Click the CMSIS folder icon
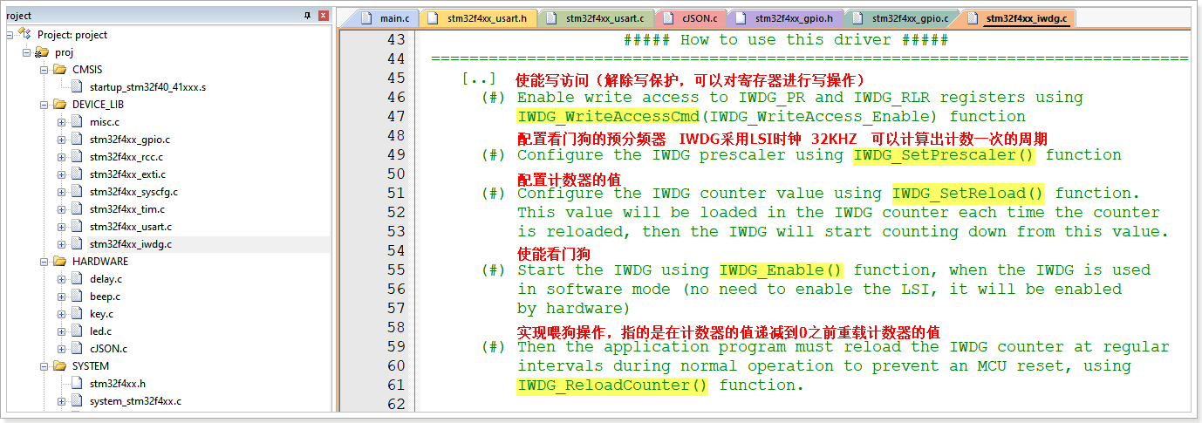The image size is (1202, 423). (x=59, y=70)
